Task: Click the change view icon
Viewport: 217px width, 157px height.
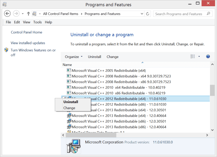Action: pos(193,56)
